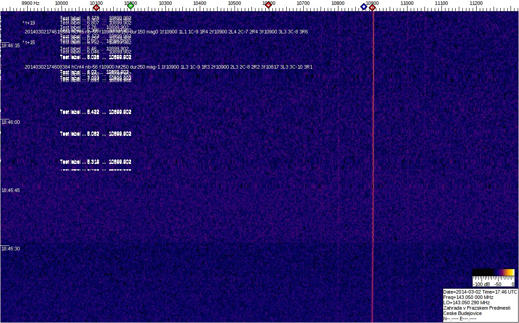The width and height of the screenshot is (519, 323).
Task: Click the Ceske Budejovice location text
Action: click(x=462, y=313)
